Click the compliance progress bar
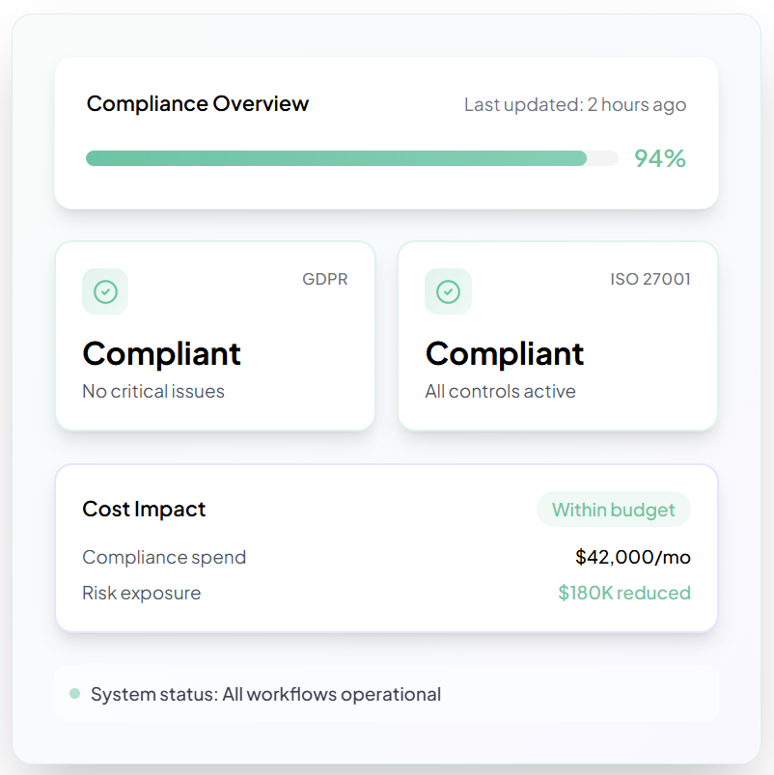774x775 pixels. point(351,158)
